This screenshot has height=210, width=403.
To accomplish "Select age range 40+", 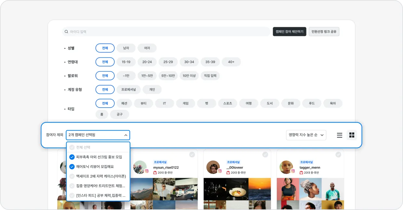I will 231,62.
